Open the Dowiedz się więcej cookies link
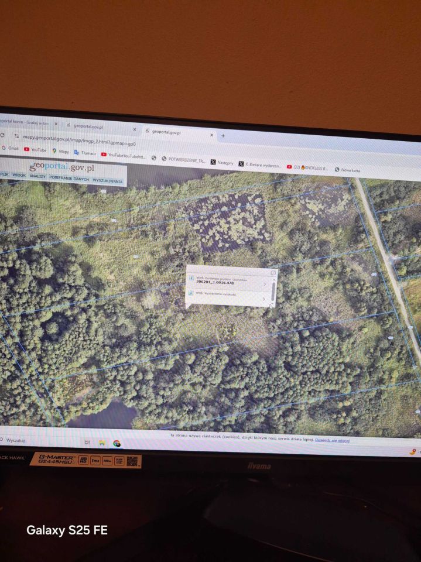The height and width of the screenshot is (562, 421). (332, 440)
